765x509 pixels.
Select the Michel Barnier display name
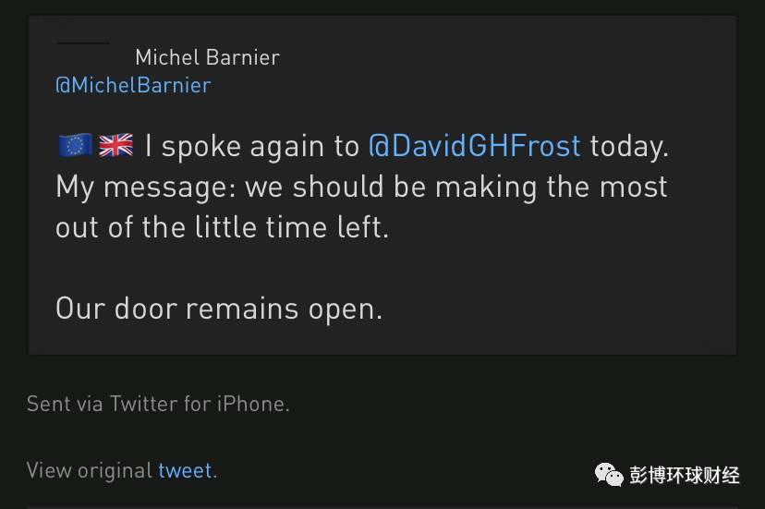207,57
